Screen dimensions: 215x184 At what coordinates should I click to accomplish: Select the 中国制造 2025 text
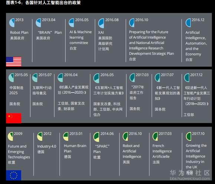point(16,90)
